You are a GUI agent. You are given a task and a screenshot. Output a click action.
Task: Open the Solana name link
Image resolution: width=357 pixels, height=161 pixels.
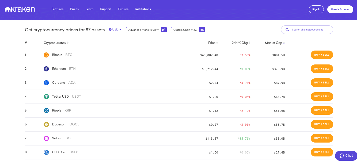(x=57, y=138)
